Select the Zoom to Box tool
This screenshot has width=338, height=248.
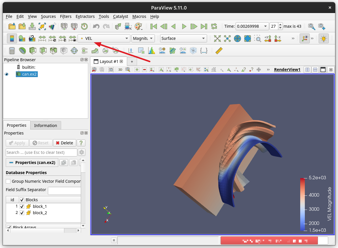(258, 38)
